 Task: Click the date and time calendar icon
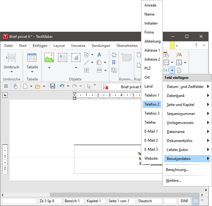pyautogui.click(x=166, y=55)
